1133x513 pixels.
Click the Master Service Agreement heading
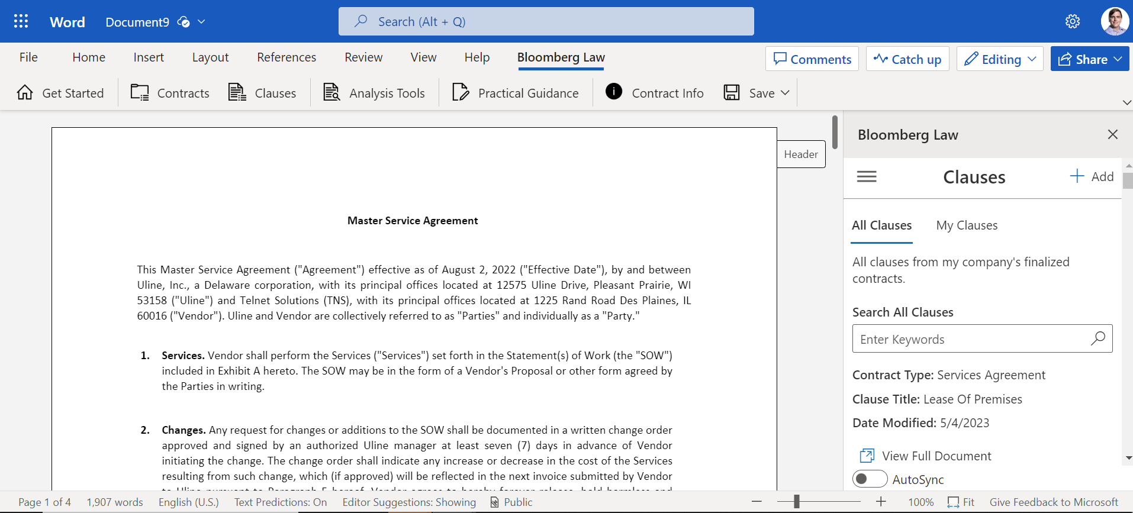click(x=413, y=220)
